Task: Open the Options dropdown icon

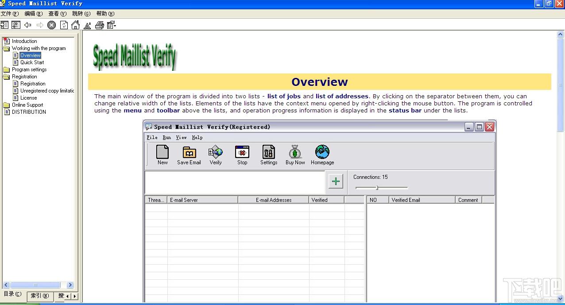Action: [112, 25]
